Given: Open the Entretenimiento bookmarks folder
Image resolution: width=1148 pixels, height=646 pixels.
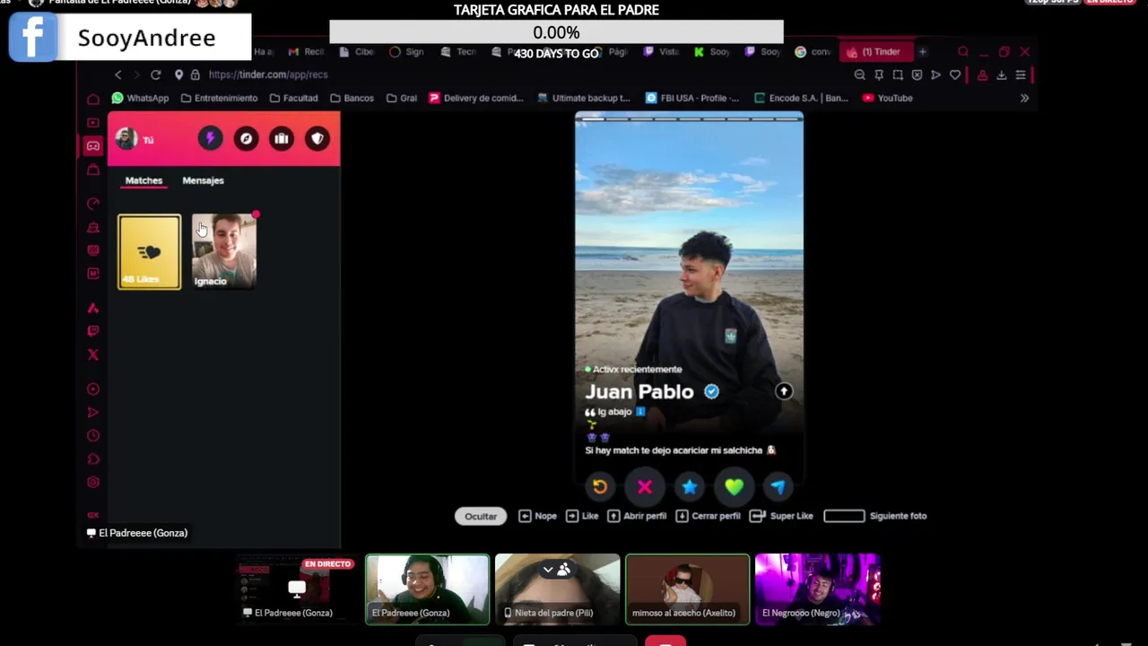Looking at the screenshot, I should click(219, 98).
